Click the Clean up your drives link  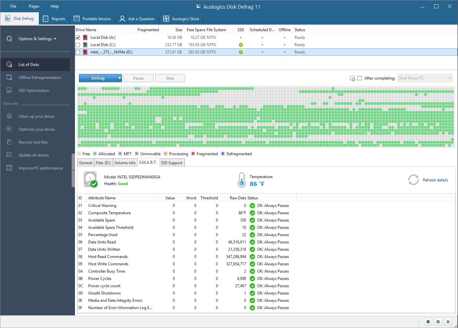[x=36, y=116]
